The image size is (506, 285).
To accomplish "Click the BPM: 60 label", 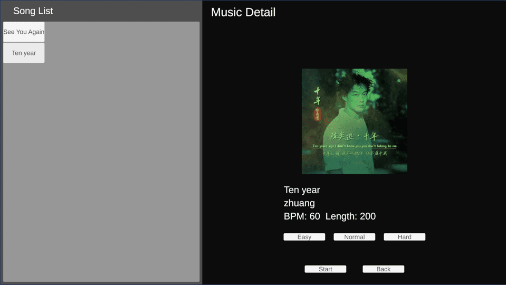I will point(302,216).
